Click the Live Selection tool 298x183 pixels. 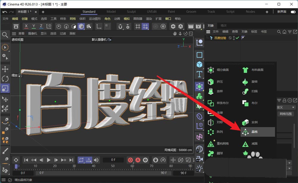(5, 47)
